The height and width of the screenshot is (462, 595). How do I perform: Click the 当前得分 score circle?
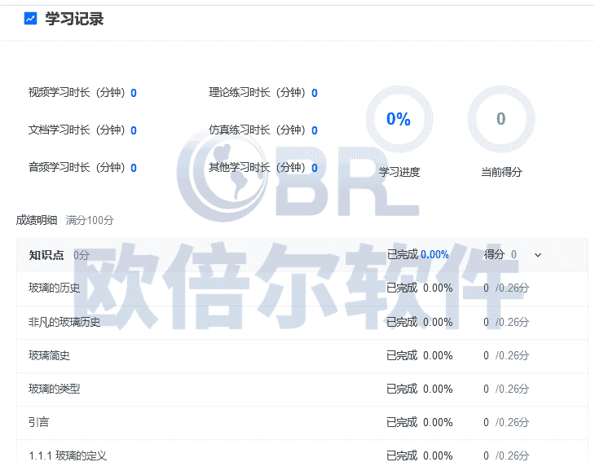point(500,119)
